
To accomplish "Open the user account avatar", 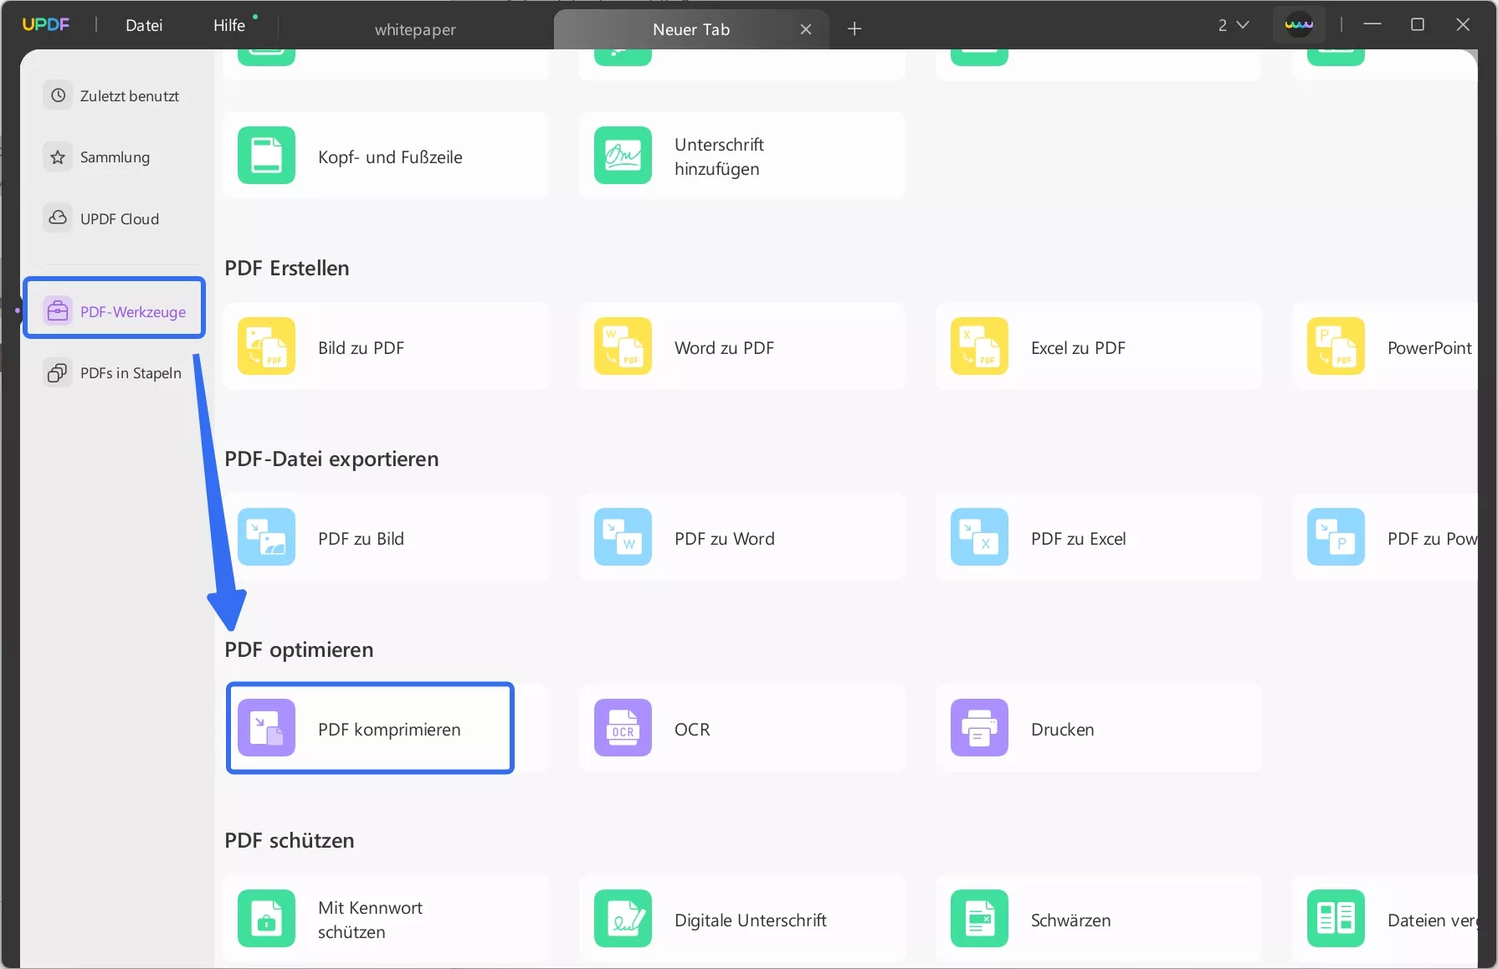I will 1300,24.
